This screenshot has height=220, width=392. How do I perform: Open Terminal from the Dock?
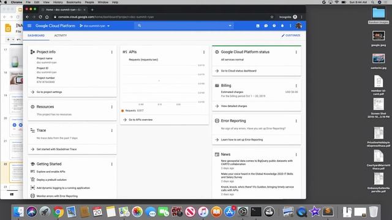(x=256, y=212)
